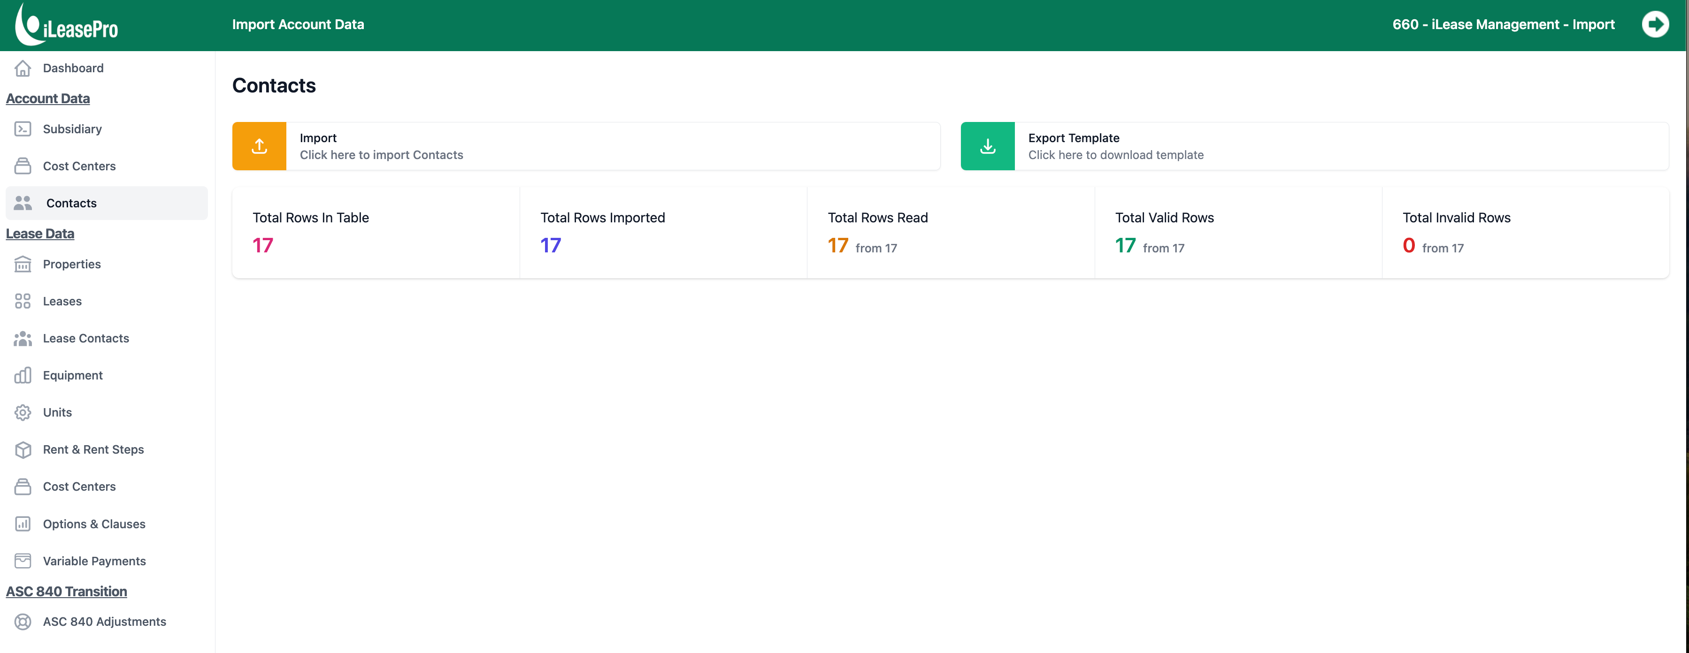Click the Account Data Cost Centers icon
Image resolution: width=1689 pixels, height=653 pixels.
pyautogui.click(x=23, y=167)
